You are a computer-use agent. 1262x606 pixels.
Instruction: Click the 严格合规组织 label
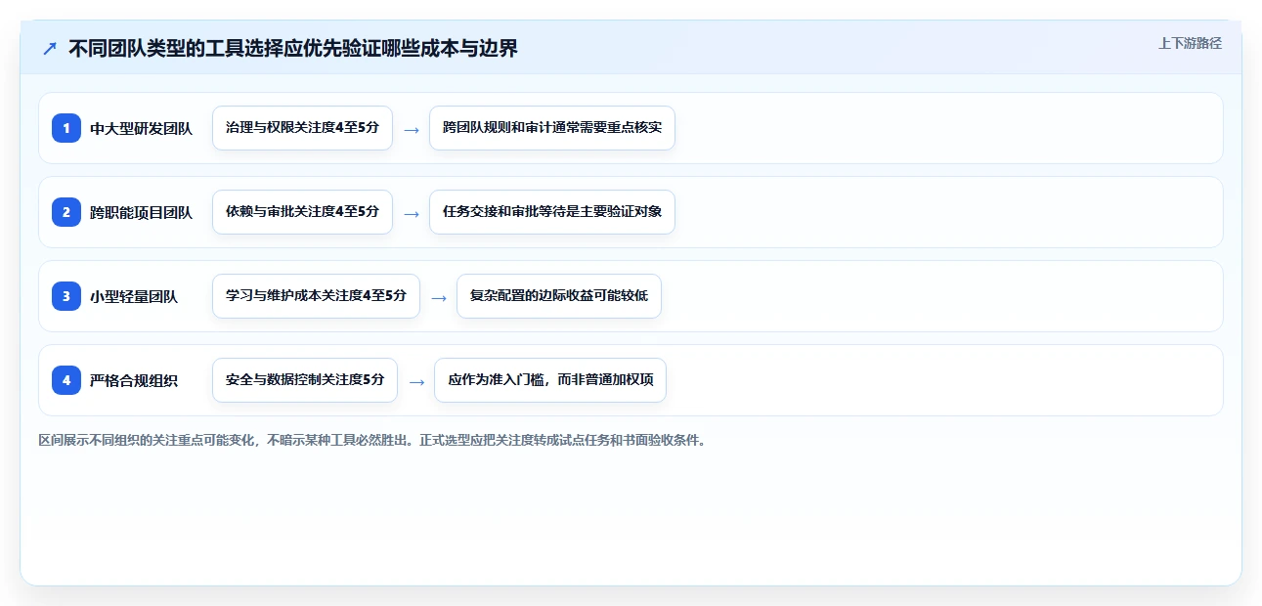[134, 380]
